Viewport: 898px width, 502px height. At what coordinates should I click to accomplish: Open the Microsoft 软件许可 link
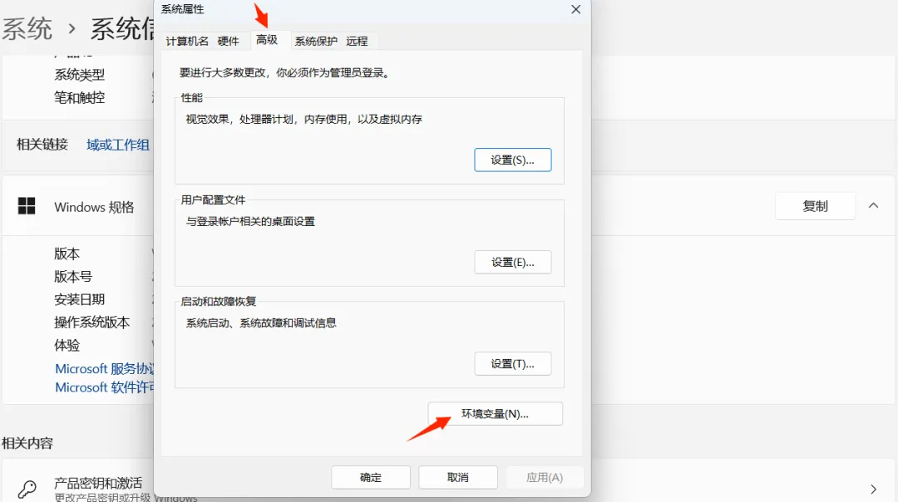pyautogui.click(x=104, y=387)
